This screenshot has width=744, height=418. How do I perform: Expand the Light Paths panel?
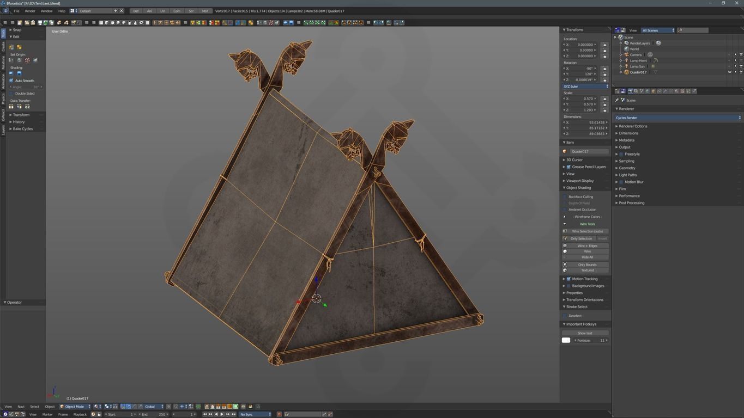pos(627,175)
